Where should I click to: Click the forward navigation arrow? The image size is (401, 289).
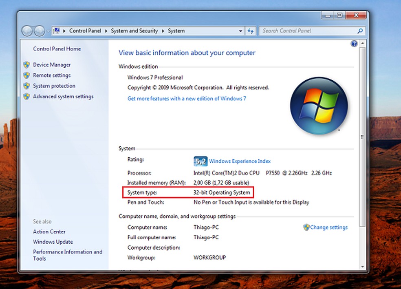39,31
